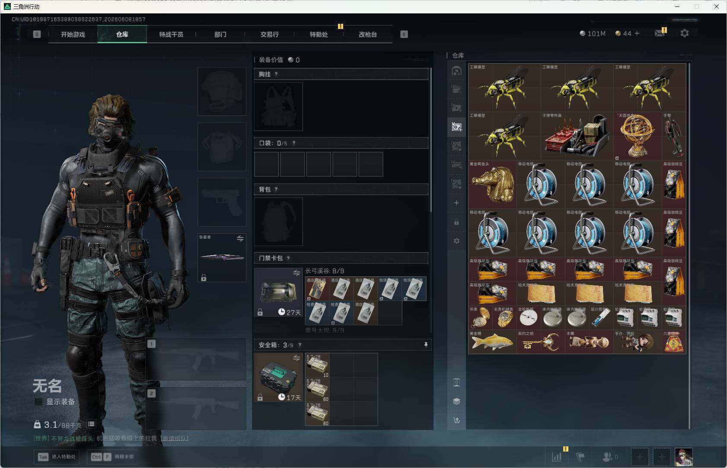Select the 怀表 pocket watch item
Viewport: 727px width, 468px height.
click(x=480, y=318)
